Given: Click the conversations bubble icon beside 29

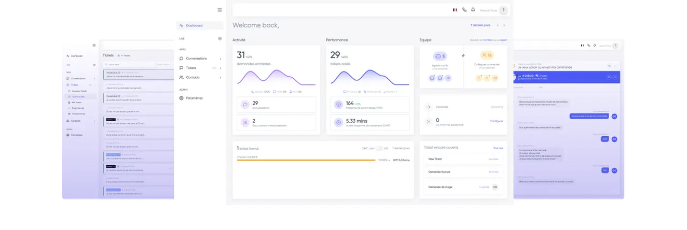Looking at the screenshot, I should (x=245, y=105).
